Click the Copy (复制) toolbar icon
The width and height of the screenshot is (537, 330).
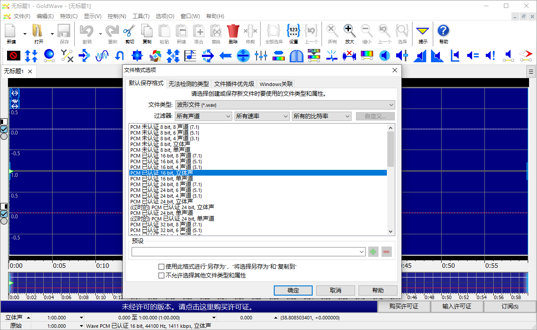click(x=147, y=34)
